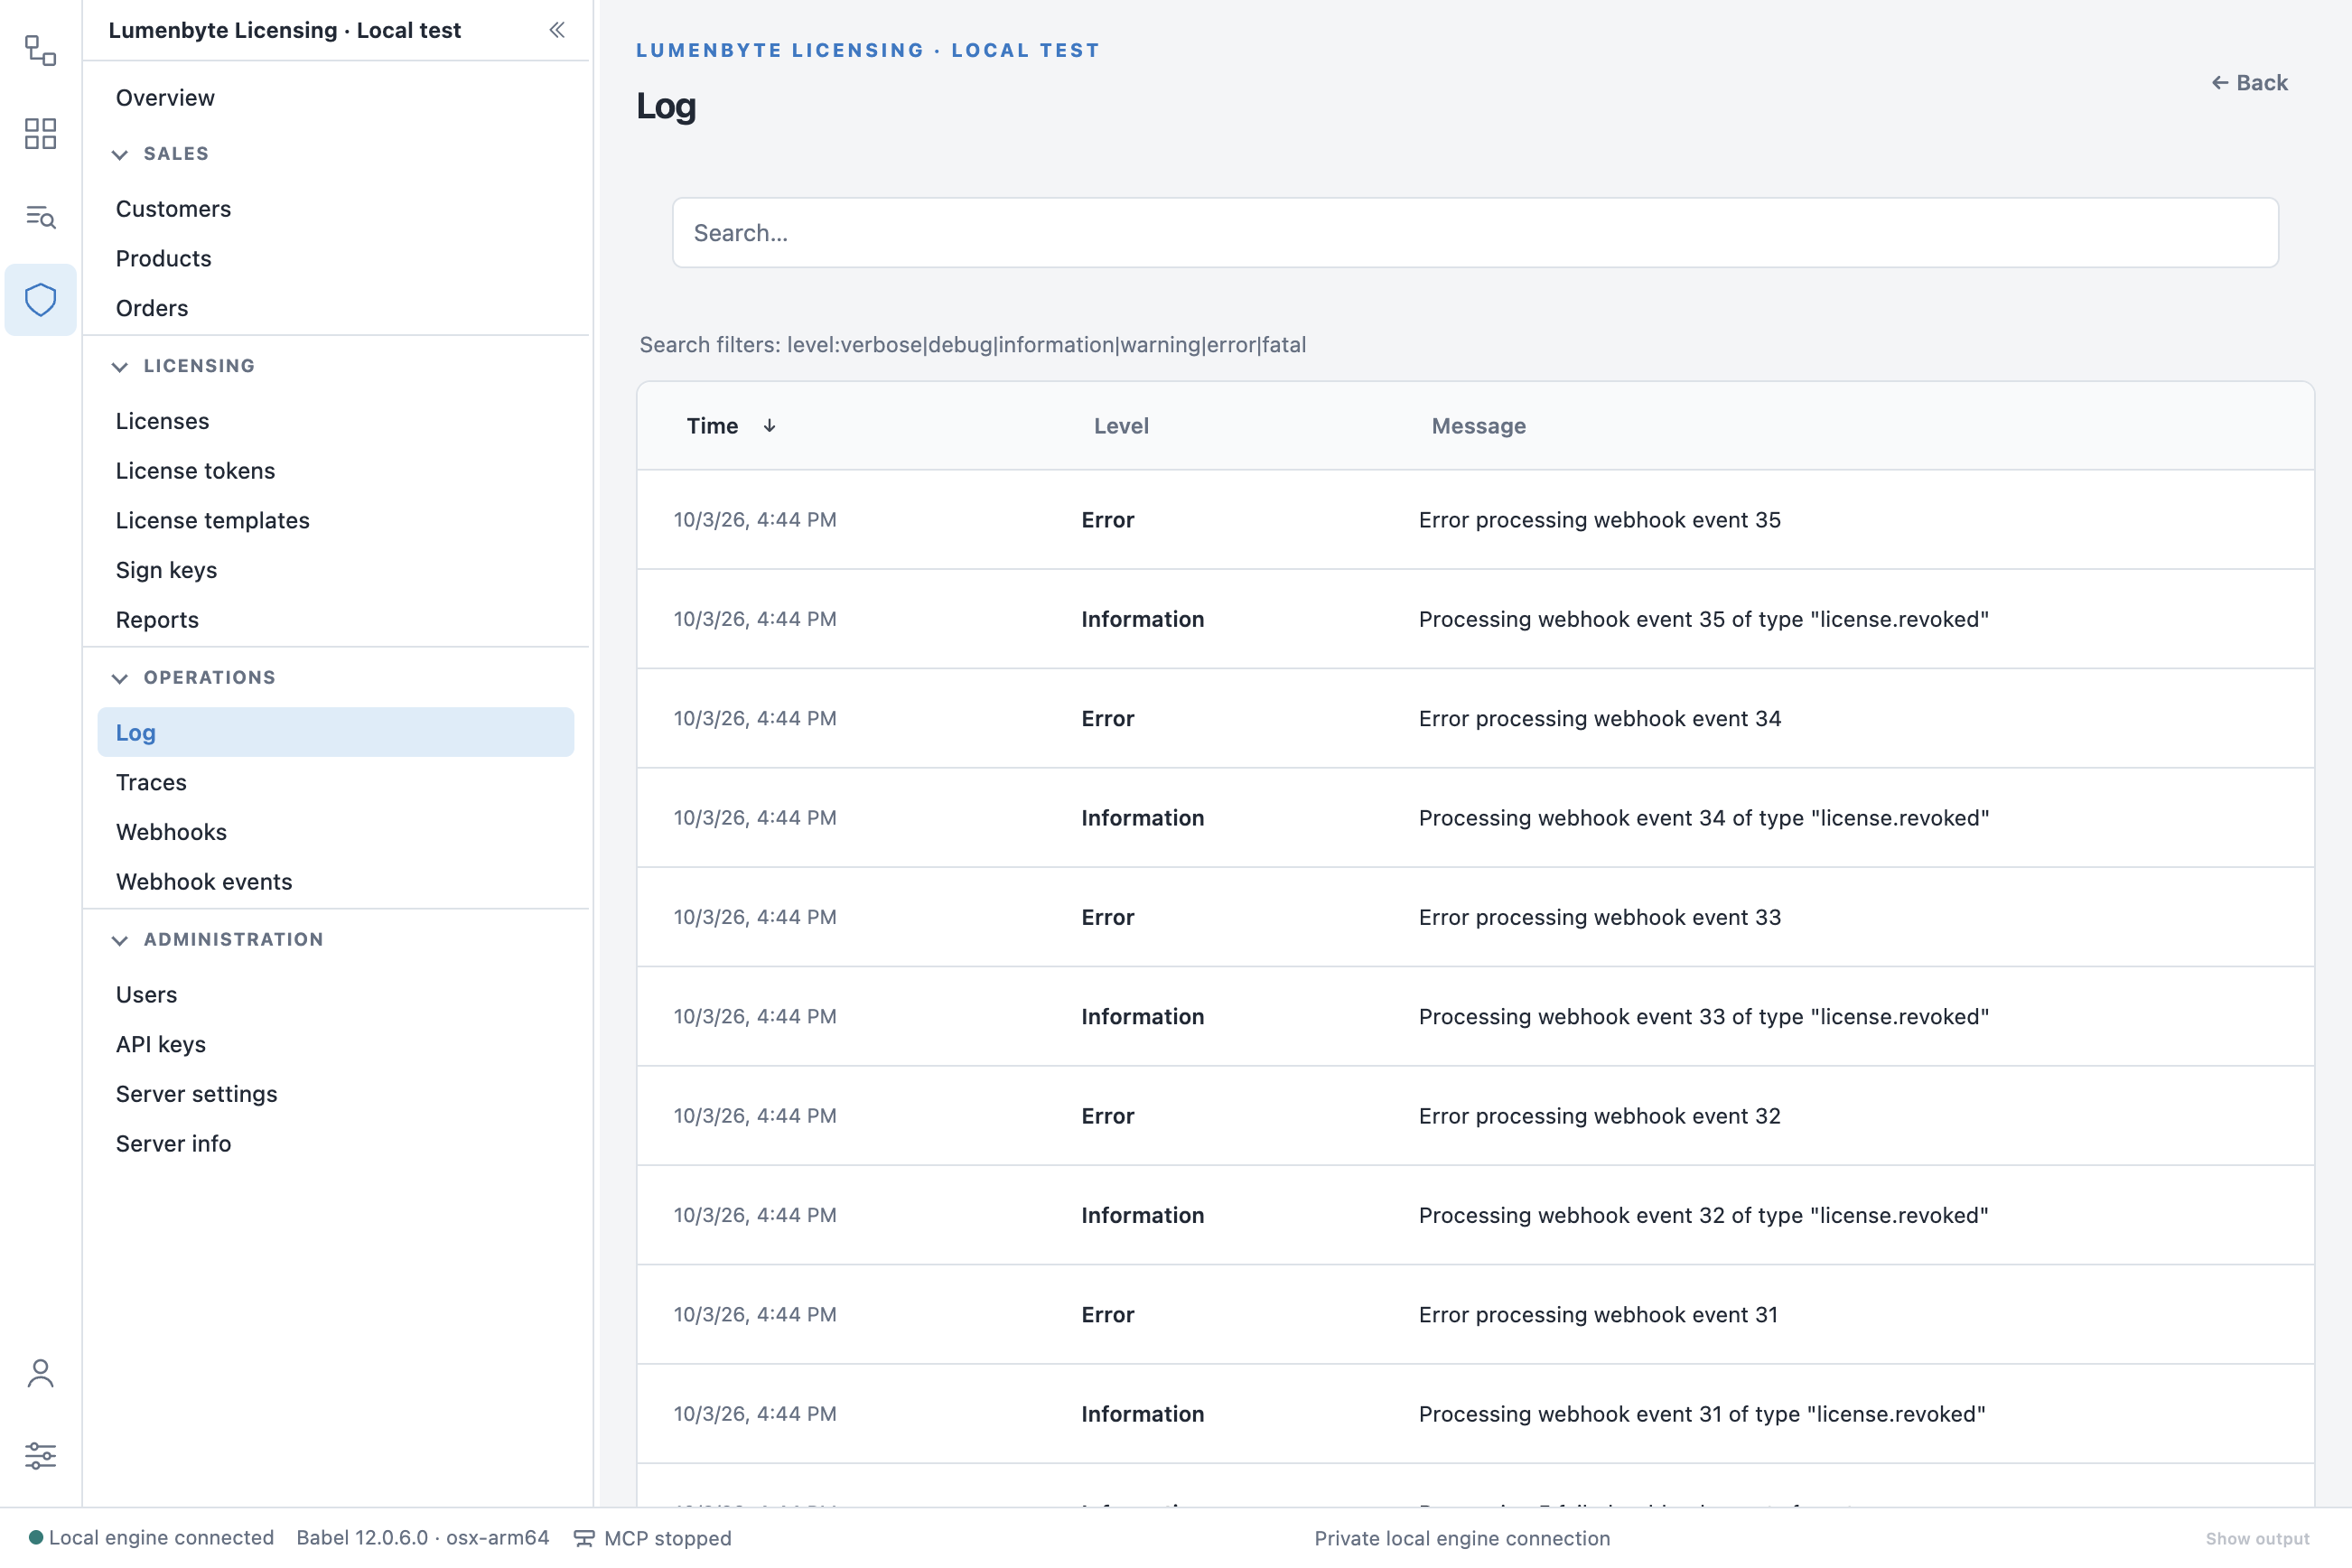Click "Babel 12.0.6.0 · osx-arm64" status text
This screenshot has height=1568, width=2352.
422,1538
